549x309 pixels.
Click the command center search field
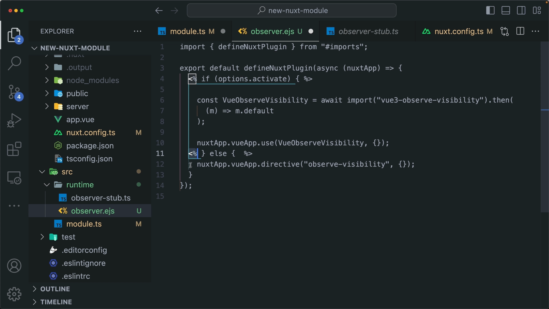(x=292, y=11)
